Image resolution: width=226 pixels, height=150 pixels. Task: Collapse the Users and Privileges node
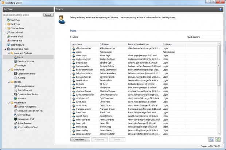tap(9, 53)
